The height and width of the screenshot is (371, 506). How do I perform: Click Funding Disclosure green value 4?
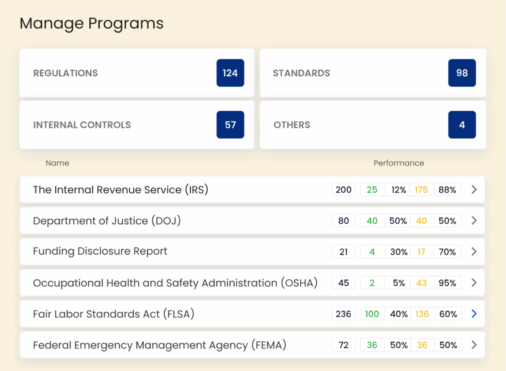372,252
